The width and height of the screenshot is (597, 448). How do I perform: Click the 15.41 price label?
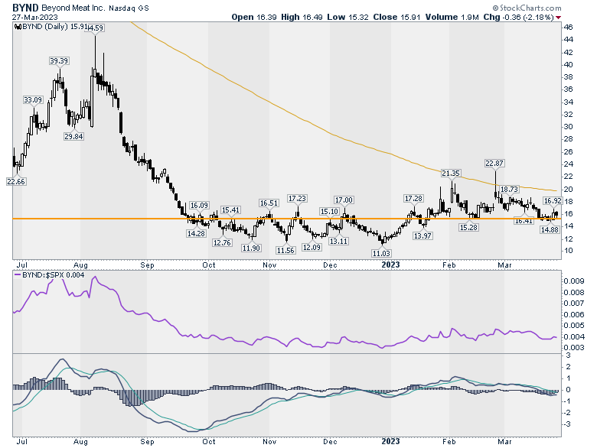click(x=230, y=210)
